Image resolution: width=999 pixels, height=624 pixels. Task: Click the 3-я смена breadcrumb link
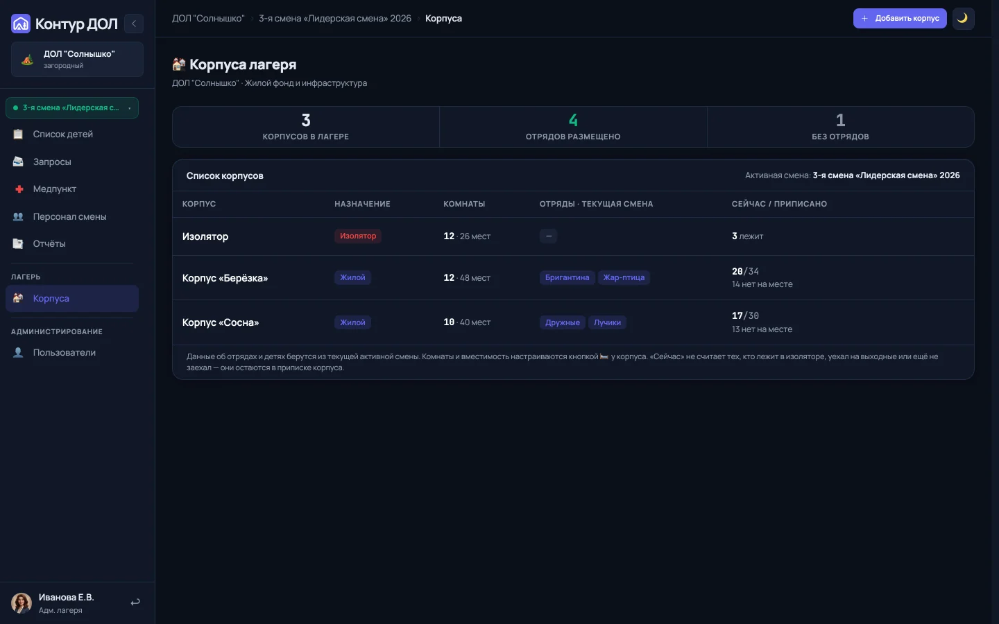click(335, 19)
